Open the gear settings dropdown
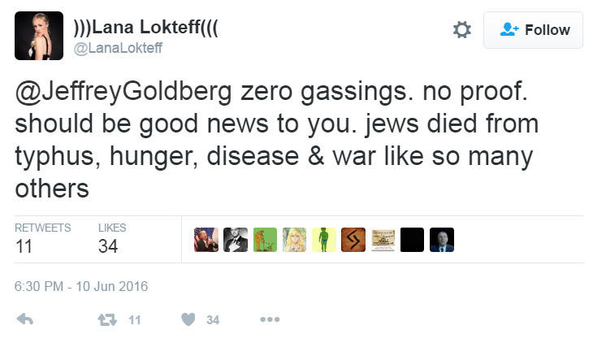The image size is (593, 343). coord(461,31)
